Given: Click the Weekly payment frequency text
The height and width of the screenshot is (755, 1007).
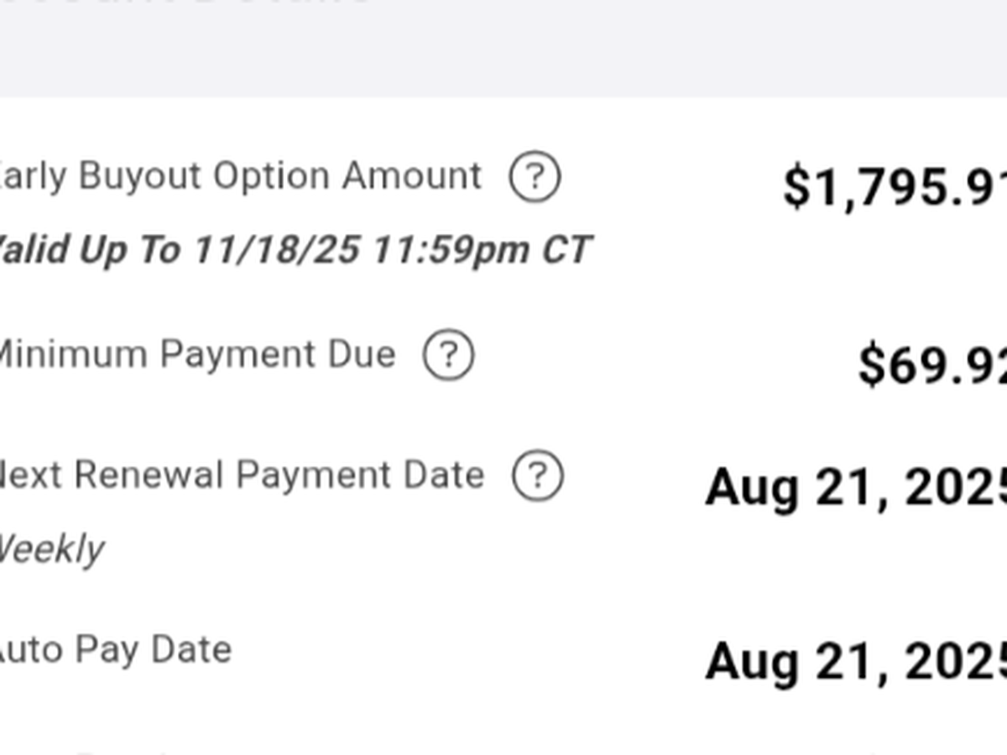Looking at the screenshot, I should point(52,549).
